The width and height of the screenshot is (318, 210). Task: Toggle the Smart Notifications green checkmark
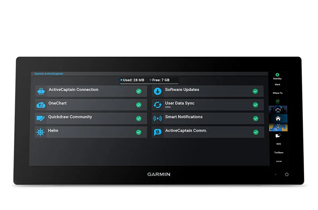click(x=255, y=118)
